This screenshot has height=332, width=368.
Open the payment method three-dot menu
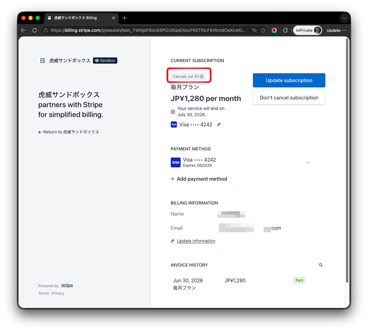(x=308, y=162)
